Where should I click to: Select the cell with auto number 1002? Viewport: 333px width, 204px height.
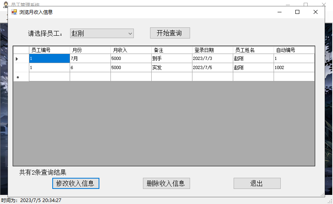coord(294,68)
